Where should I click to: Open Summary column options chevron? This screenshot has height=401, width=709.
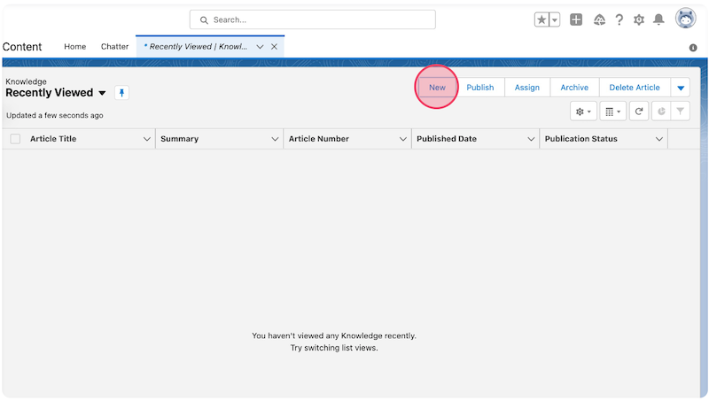pos(275,139)
